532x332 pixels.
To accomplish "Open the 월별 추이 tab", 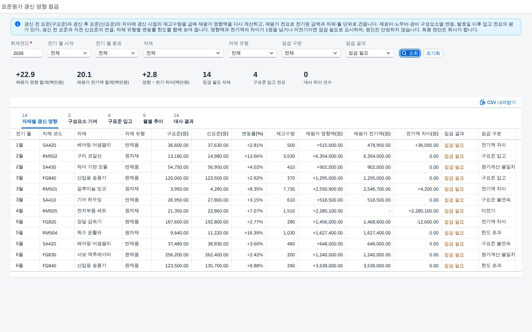I will point(153,119).
